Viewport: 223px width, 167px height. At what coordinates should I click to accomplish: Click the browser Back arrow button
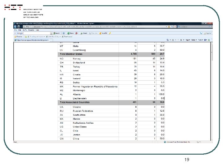(x=15, y=27)
